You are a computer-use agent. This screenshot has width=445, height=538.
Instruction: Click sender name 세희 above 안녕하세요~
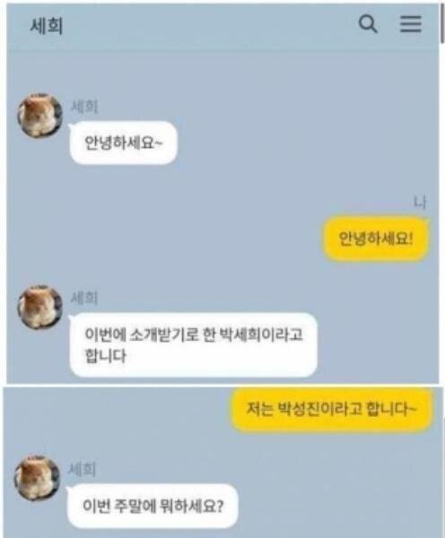[84, 107]
